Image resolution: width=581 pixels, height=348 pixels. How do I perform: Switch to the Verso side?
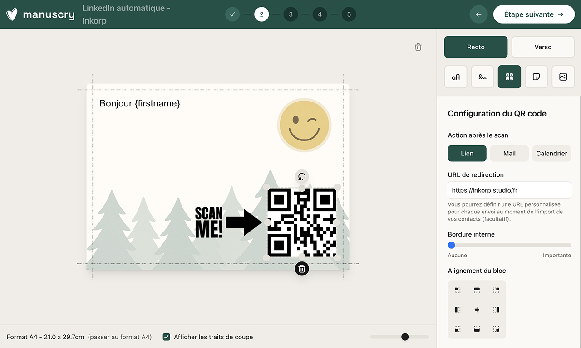point(542,47)
